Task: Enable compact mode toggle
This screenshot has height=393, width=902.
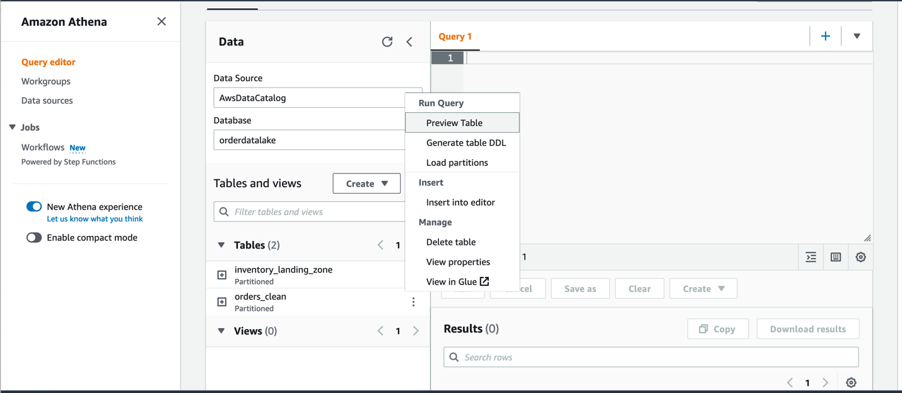Action: click(x=34, y=238)
